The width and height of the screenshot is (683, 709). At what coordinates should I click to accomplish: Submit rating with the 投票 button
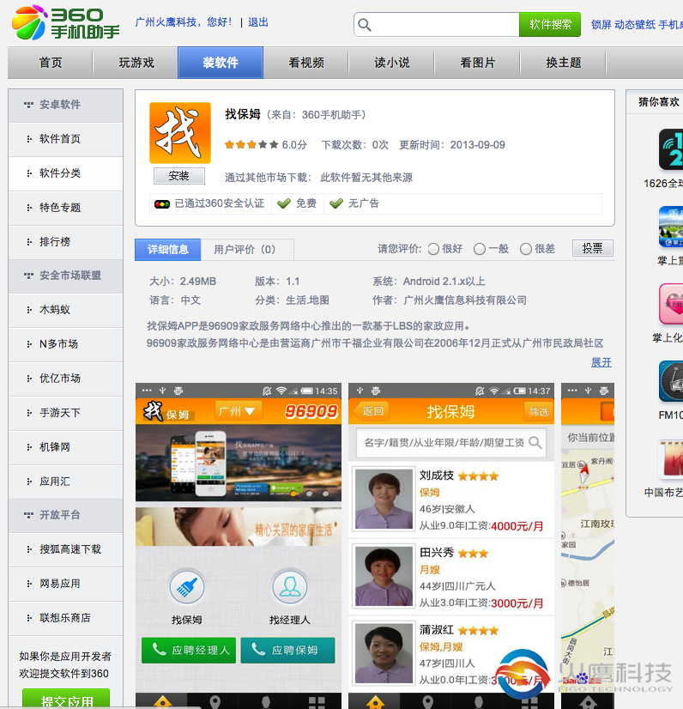(x=592, y=248)
